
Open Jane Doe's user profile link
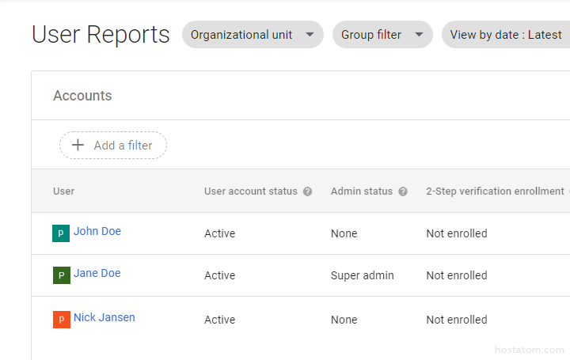point(97,274)
